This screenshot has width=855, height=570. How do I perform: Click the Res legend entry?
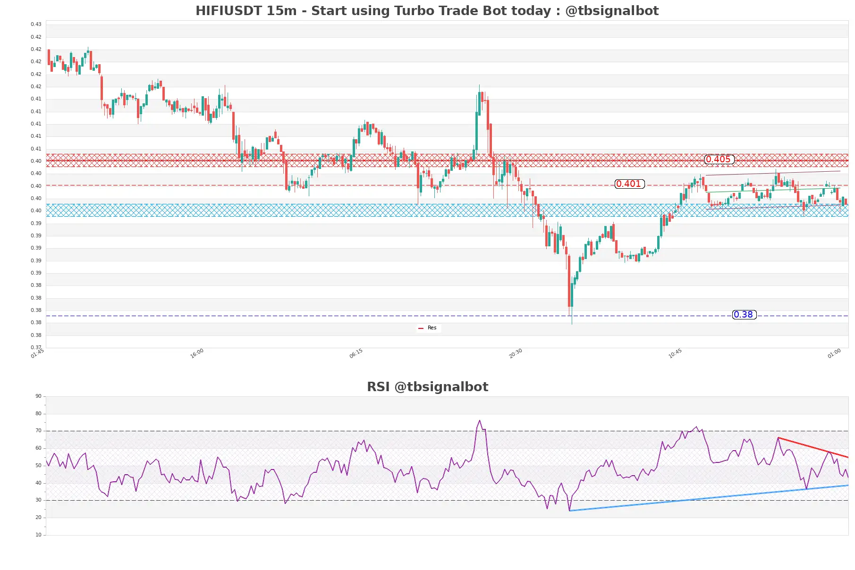coord(428,328)
